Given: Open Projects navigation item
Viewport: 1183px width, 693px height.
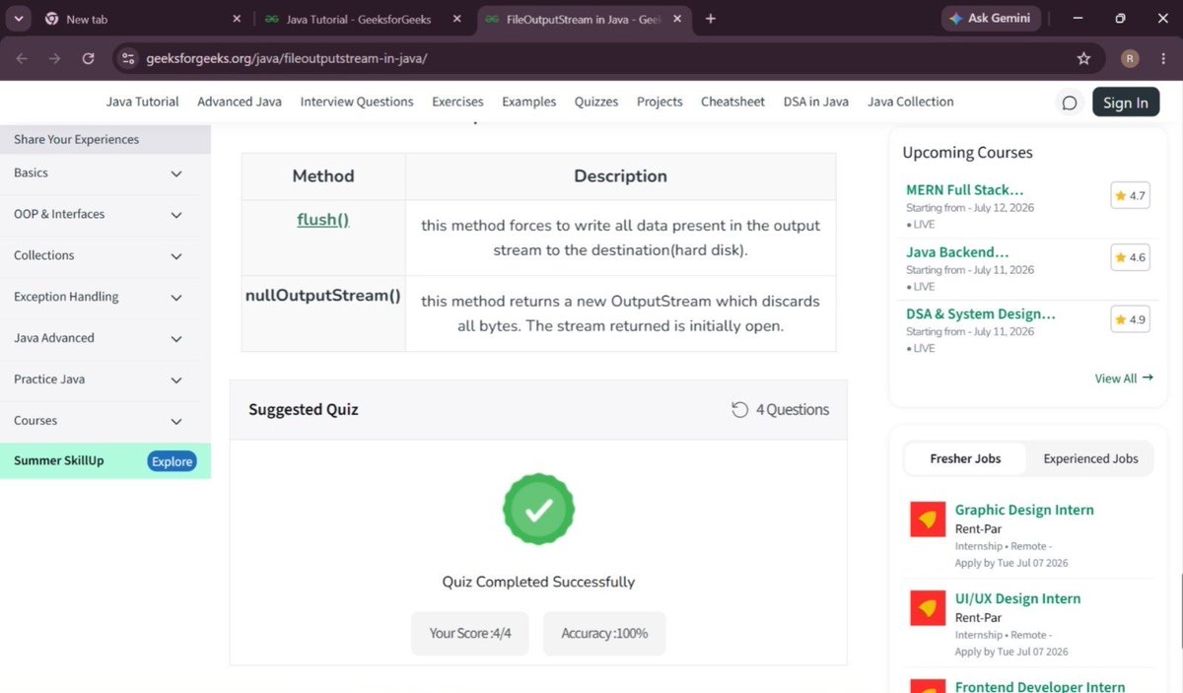Looking at the screenshot, I should click(660, 102).
